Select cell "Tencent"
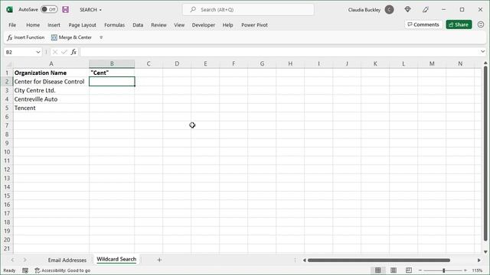Screen dimensions: 490x275 (x=51, y=108)
